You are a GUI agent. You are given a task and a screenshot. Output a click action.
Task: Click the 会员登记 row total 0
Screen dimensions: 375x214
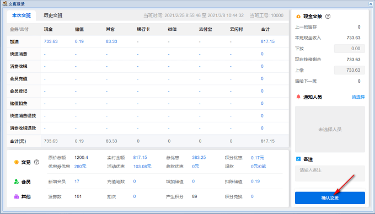point(262,91)
